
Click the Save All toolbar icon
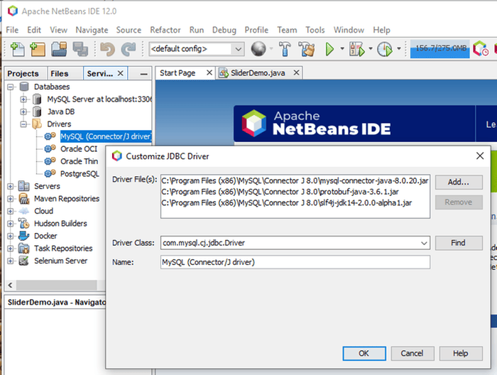pos(80,49)
